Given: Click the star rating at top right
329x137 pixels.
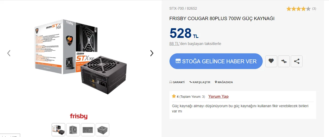Looking at the screenshot, I should click(x=298, y=9).
